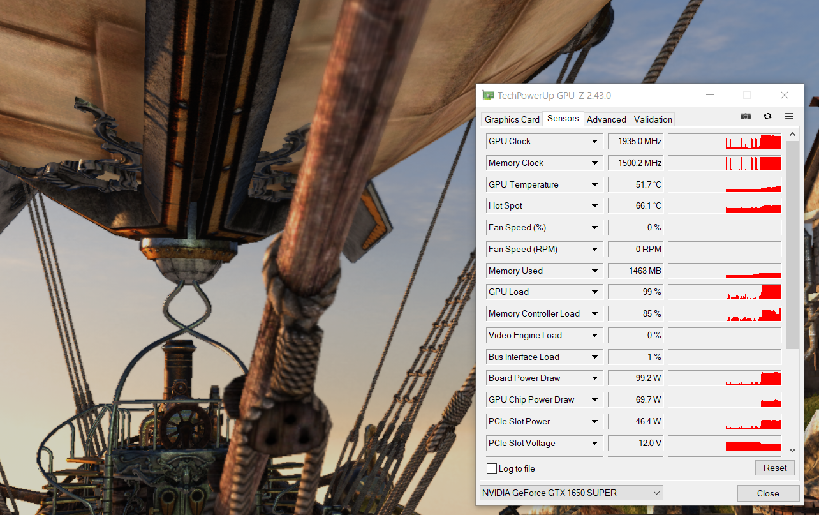Open the Hot Spot sensor dropdown

[594, 205]
